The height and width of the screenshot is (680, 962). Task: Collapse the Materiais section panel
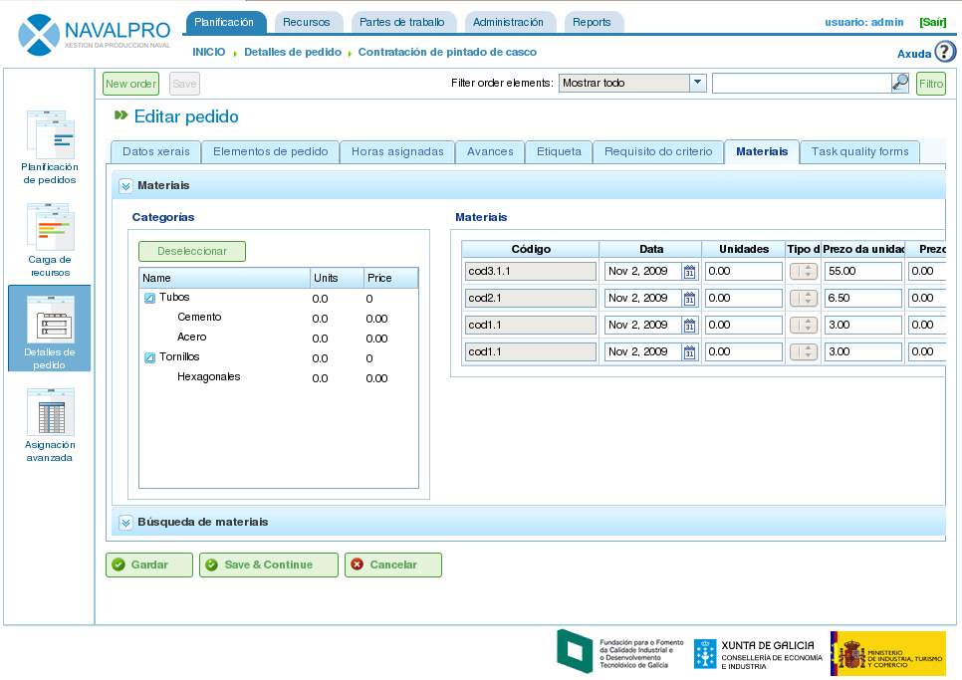(x=125, y=185)
